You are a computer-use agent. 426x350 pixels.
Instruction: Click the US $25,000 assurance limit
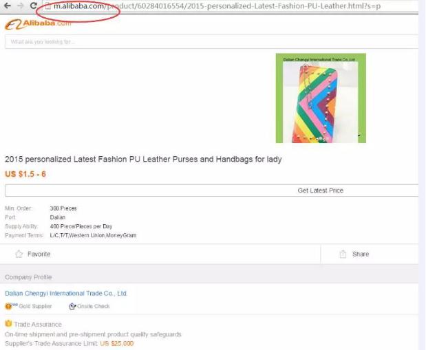pos(117,344)
